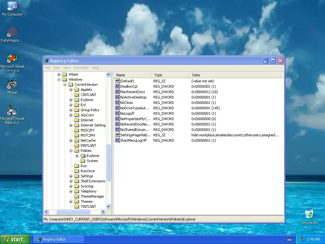
Task: Expand the Applets tree node
Action: [x=71, y=90]
